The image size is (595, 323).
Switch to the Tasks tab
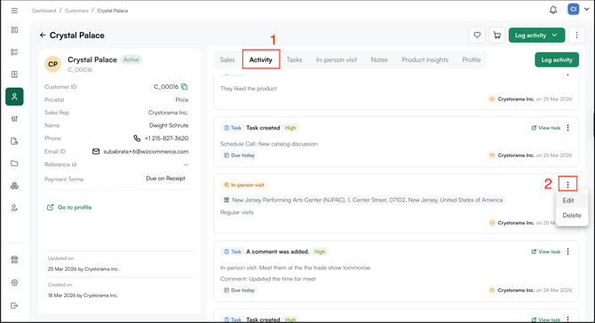pos(294,60)
